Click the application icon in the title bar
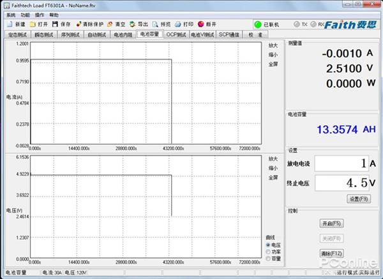 pos(7,5)
